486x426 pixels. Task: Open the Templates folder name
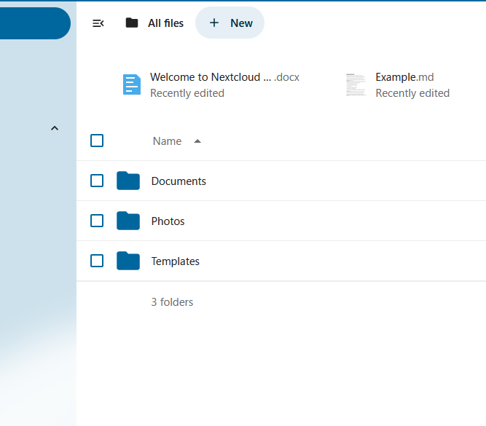coord(175,261)
